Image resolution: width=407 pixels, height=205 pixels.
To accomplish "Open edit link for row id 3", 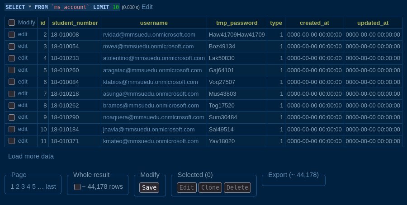I will tap(23, 46).
